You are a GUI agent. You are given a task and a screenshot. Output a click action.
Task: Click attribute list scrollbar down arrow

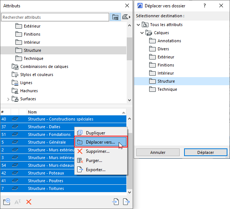(x=129, y=192)
